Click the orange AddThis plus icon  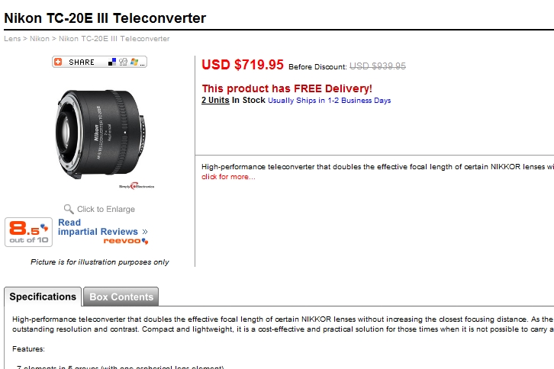(x=58, y=63)
